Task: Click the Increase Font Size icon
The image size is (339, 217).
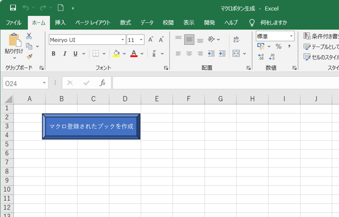Action: coord(151,39)
